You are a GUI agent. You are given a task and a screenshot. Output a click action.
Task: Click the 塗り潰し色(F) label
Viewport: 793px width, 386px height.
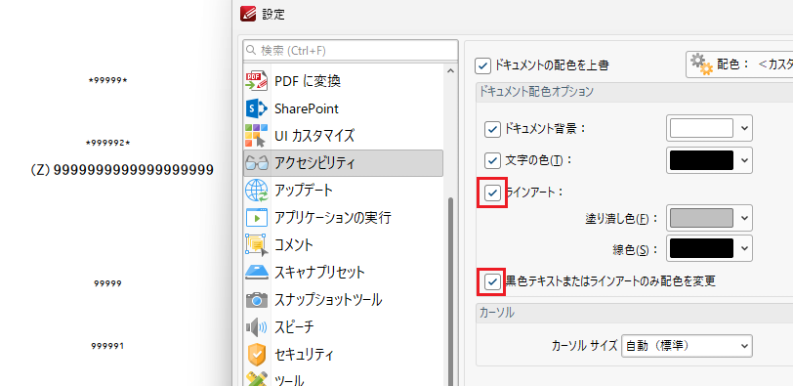621,219
